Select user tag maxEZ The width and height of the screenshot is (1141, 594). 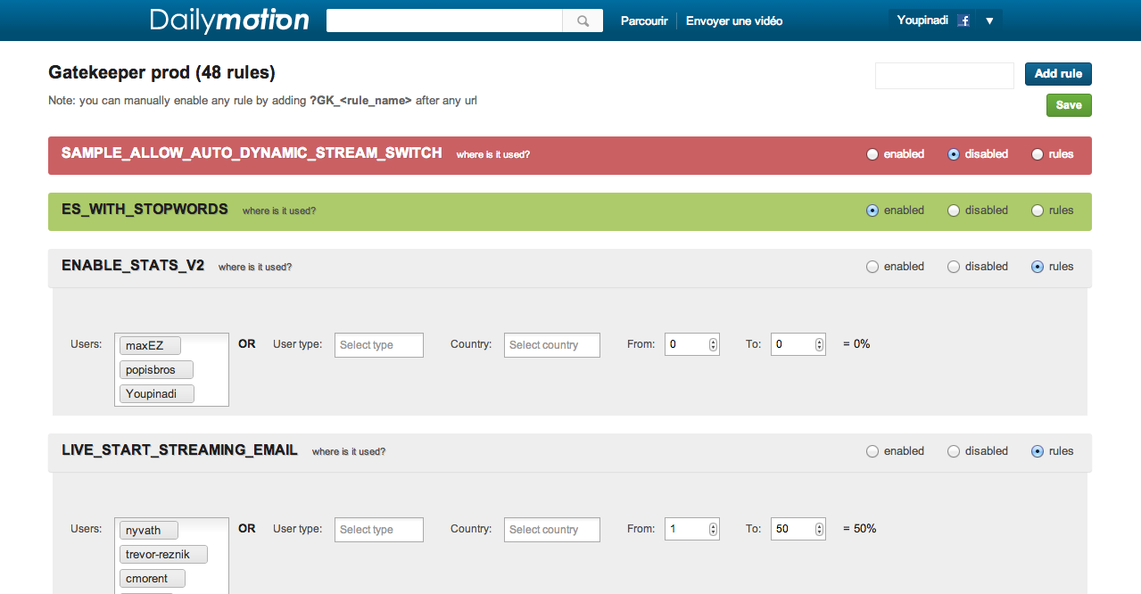click(x=150, y=346)
